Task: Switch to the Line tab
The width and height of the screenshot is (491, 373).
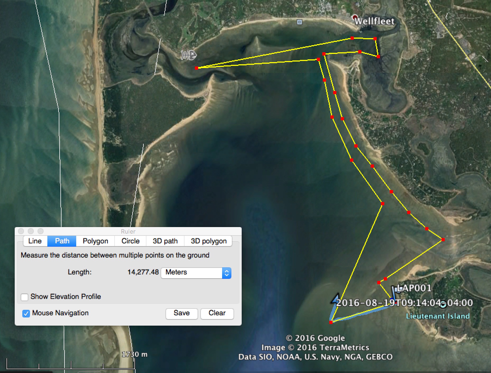Action: tap(35, 241)
